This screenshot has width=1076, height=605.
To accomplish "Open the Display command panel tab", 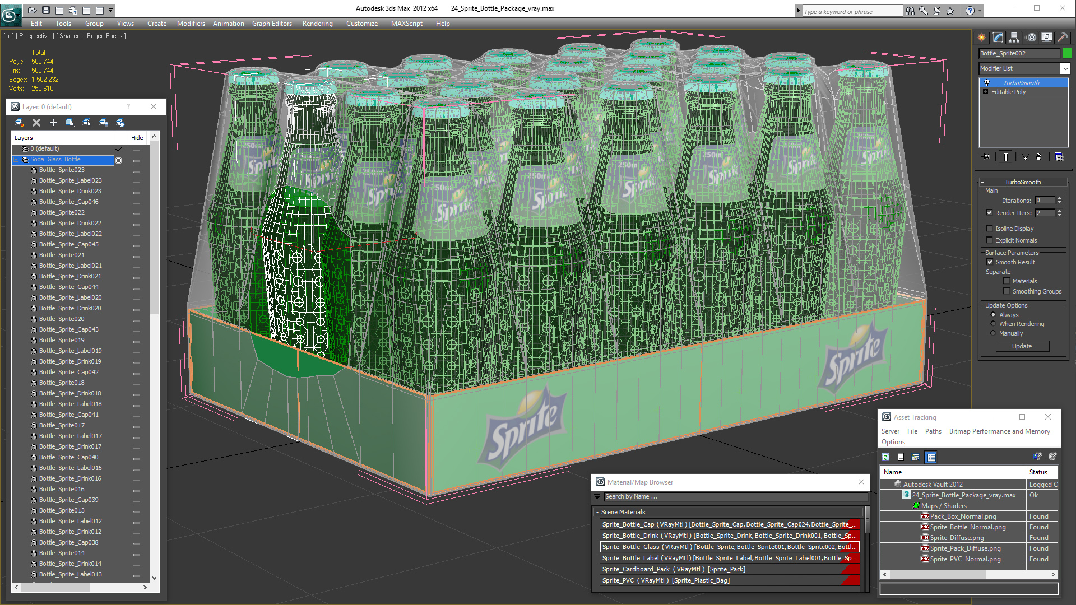I will coord(1047,38).
